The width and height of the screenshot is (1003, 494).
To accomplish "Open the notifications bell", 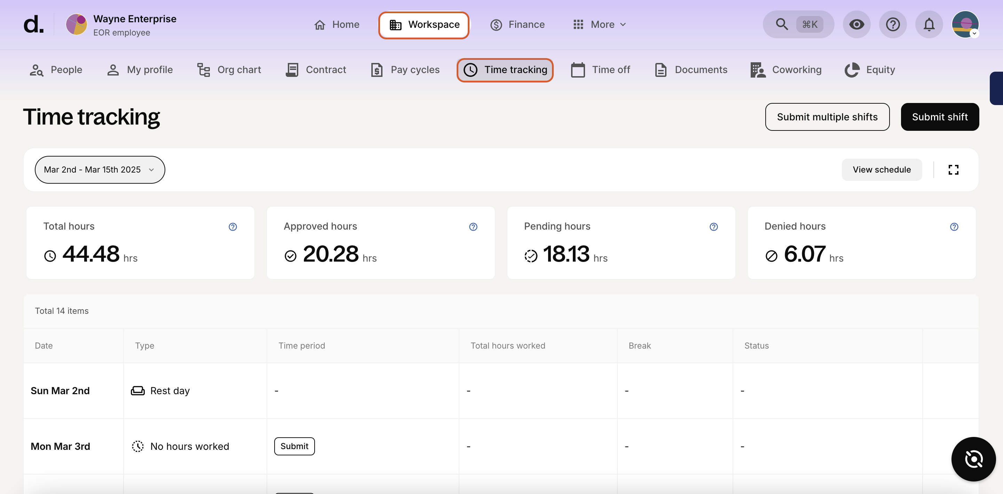I will tap(929, 24).
